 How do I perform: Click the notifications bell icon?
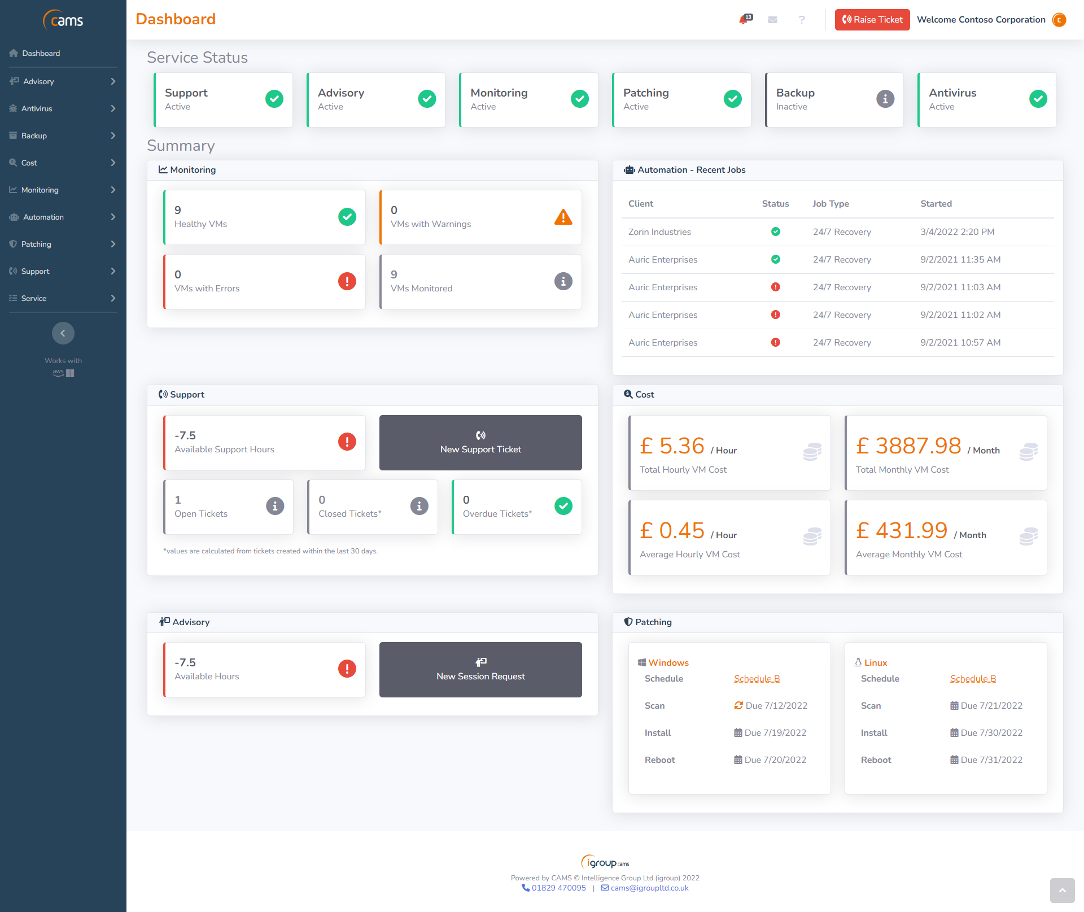(x=744, y=20)
